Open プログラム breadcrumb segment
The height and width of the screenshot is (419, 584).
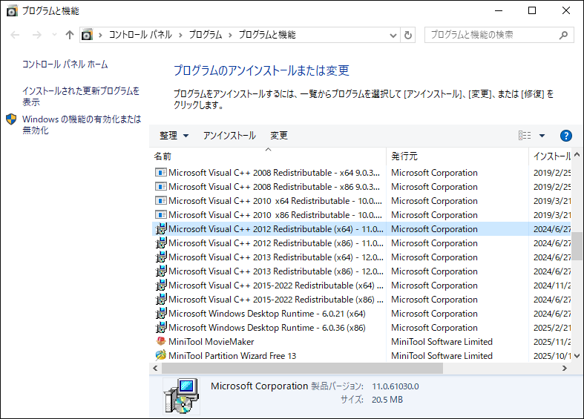[x=206, y=35]
